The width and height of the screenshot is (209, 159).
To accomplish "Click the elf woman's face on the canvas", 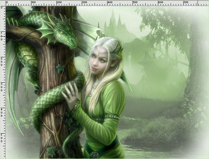I will 99,61.
